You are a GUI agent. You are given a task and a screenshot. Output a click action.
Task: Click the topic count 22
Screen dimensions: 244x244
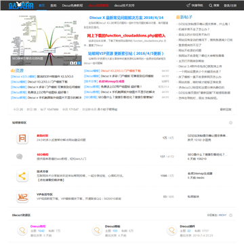(189, 231)
